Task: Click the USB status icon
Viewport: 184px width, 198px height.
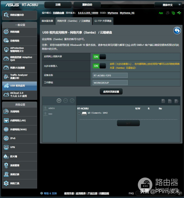Action: [x=179, y=13]
